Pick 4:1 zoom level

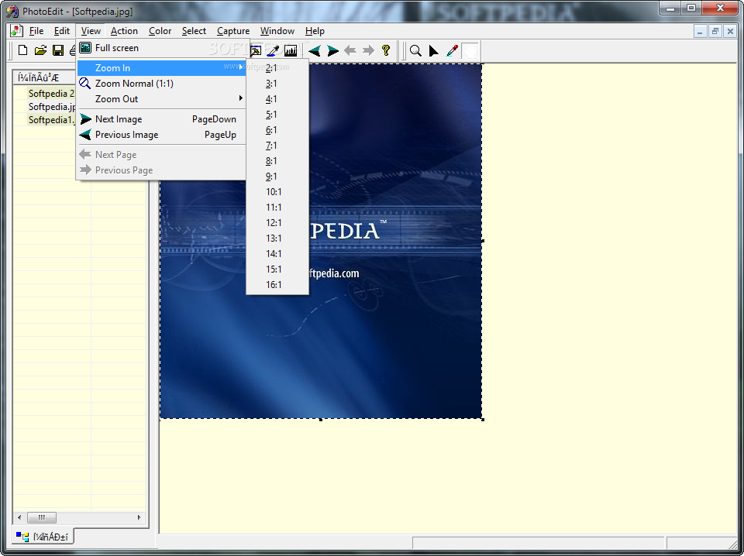click(x=277, y=99)
